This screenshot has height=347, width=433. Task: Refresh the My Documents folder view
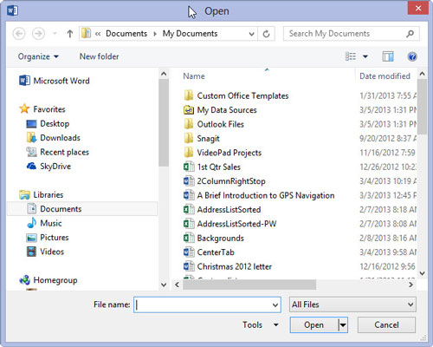pyautogui.click(x=266, y=34)
